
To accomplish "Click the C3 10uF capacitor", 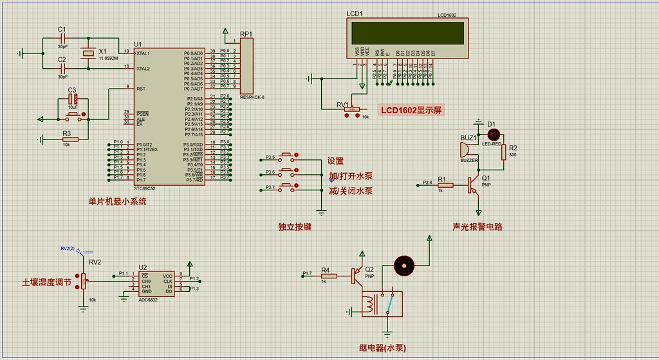I will click(73, 100).
